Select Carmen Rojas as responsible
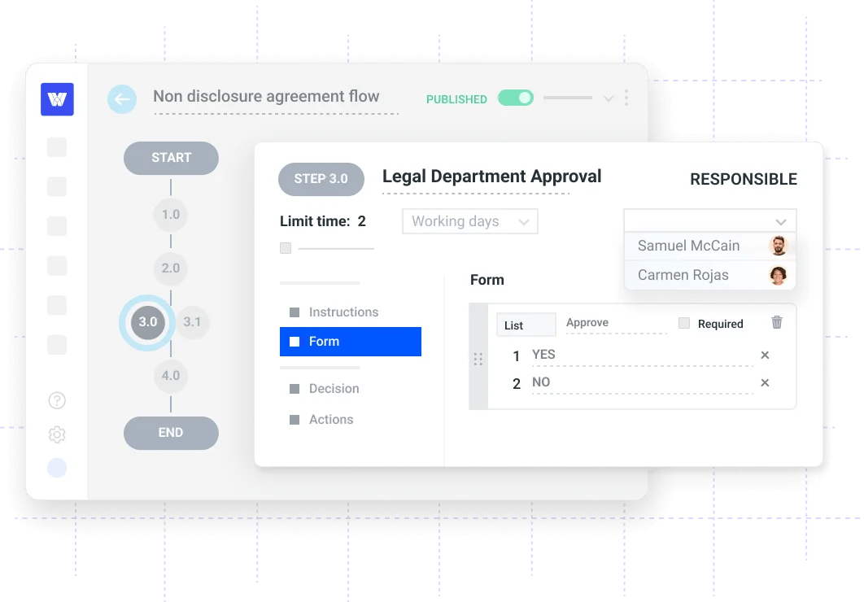Viewport: 864px width, 602px height. (709, 275)
